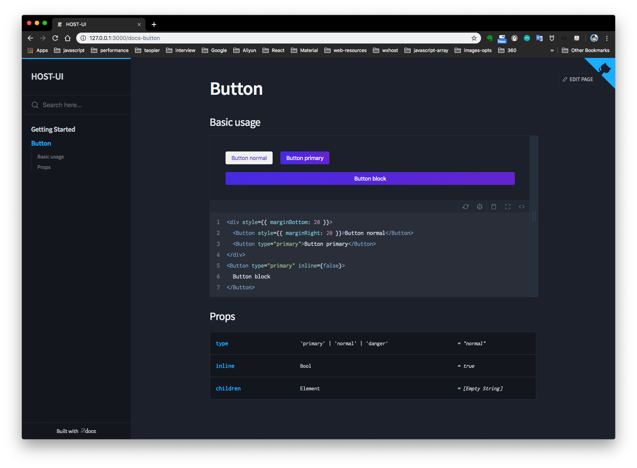
Task: Open the javascript-array bookmarks folder
Action: pyautogui.click(x=426, y=50)
